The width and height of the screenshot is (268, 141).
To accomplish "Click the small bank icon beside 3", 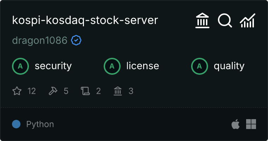I will tap(118, 91).
